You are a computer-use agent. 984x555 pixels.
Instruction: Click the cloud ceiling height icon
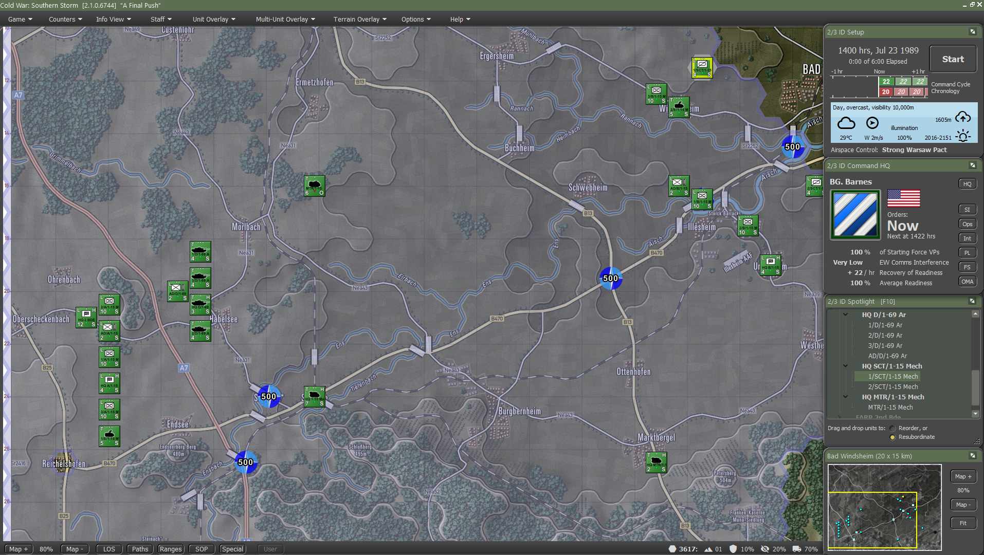[963, 118]
